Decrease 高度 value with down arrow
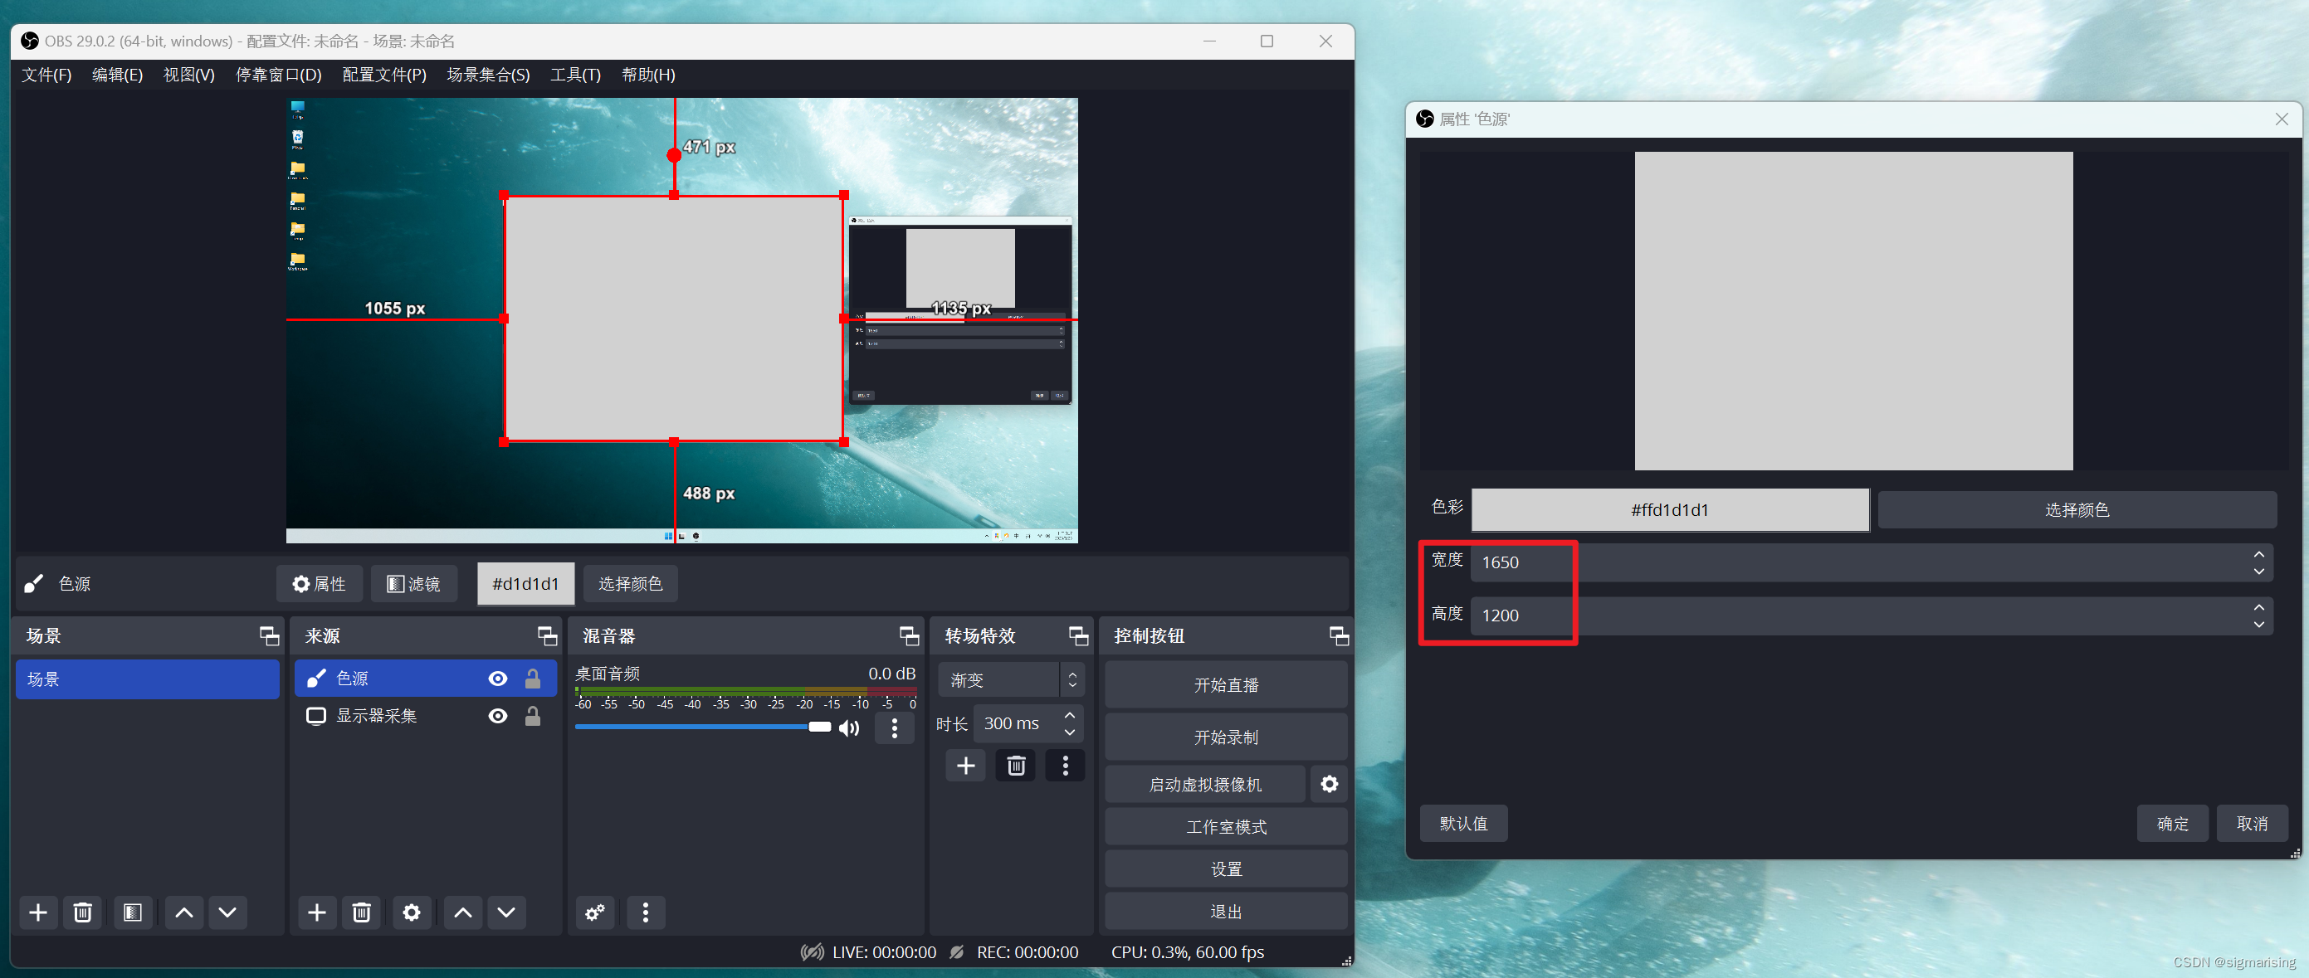The height and width of the screenshot is (978, 2309). 2259,625
